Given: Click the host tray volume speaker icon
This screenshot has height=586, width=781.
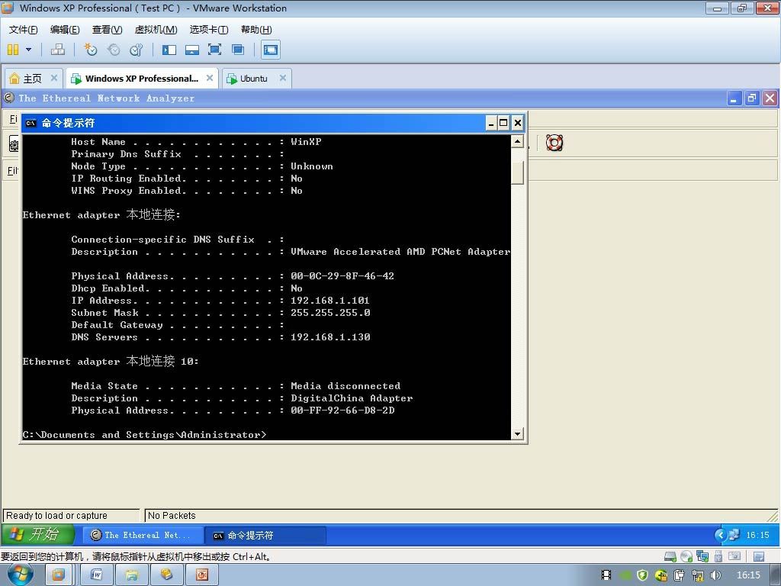Looking at the screenshot, I should point(715,575).
